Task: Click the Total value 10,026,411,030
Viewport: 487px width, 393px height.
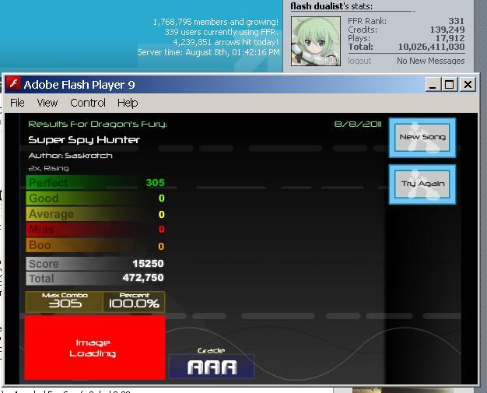Action: (x=432, y=47)
